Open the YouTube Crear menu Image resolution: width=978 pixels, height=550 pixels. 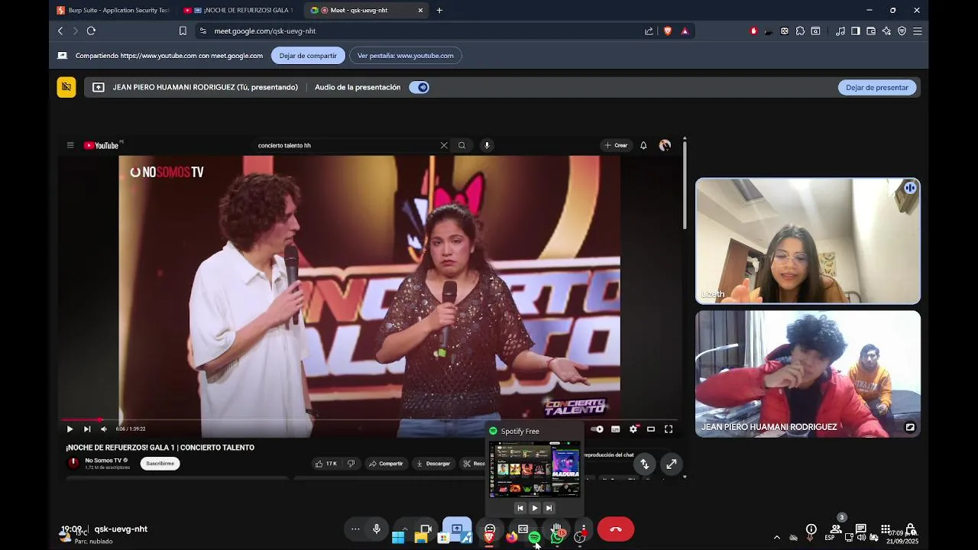[616, 145]
